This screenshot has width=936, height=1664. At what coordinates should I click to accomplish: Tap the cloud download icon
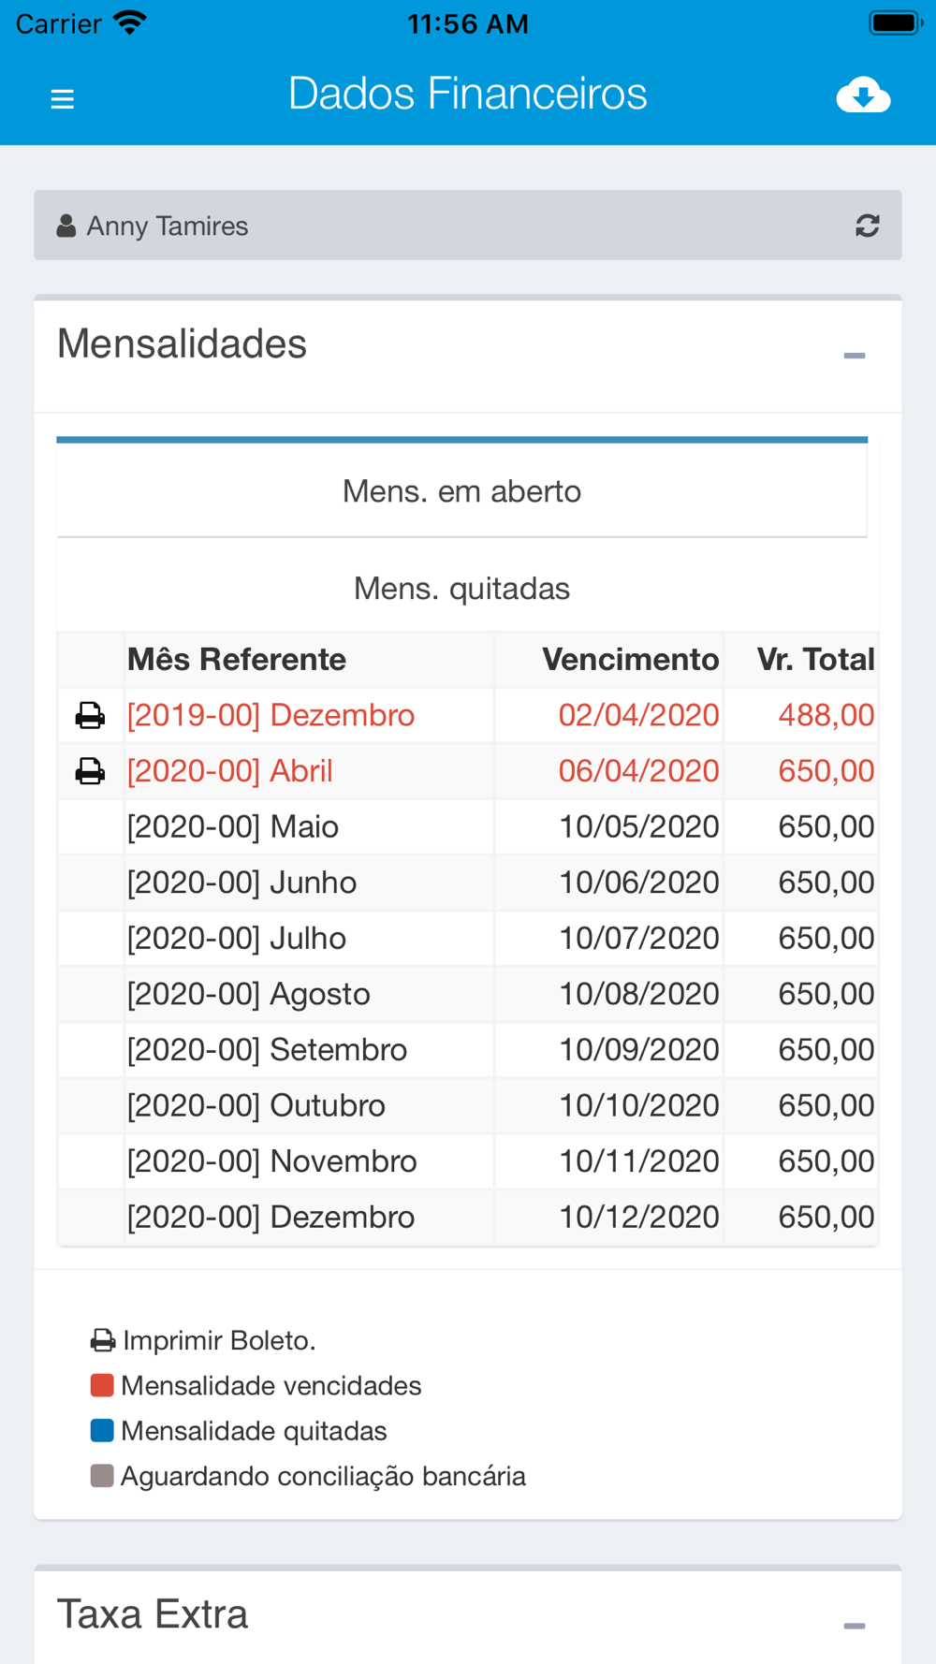[863, 95]
